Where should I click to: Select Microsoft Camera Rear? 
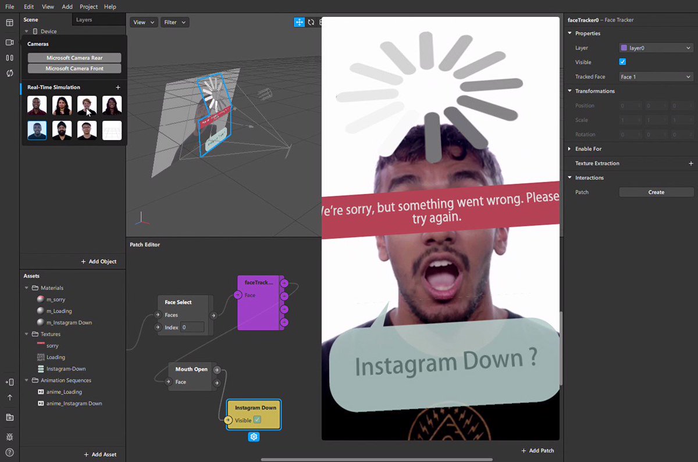pyautogui.click(x=74, y=58)
